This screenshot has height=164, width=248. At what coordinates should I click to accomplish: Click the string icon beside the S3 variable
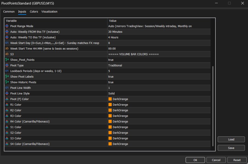tap(7, 54)
